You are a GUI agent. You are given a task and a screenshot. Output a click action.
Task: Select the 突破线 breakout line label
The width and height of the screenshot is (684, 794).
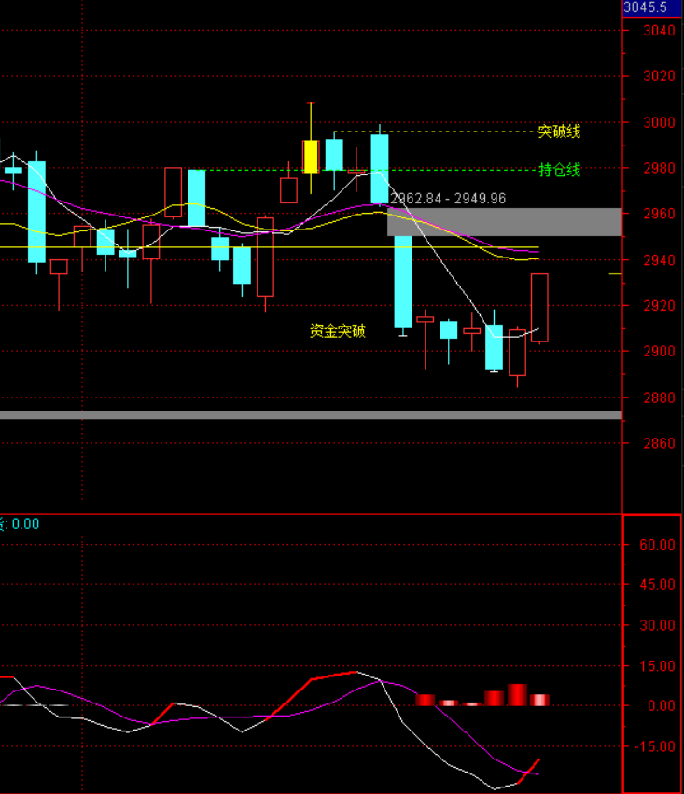tap(558, 132)
